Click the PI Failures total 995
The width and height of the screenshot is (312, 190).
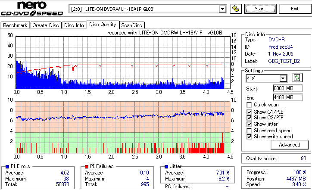click(x=145, y=184)
